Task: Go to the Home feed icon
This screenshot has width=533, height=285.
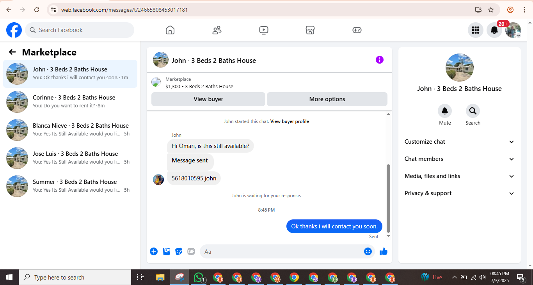Action: (170, 30)
